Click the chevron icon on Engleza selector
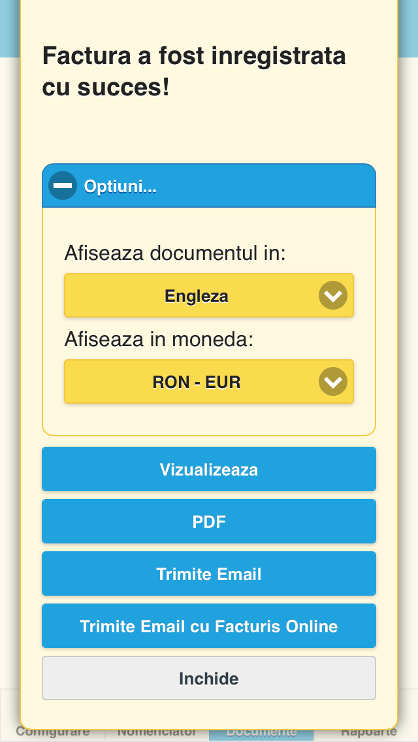 (333, 295)
